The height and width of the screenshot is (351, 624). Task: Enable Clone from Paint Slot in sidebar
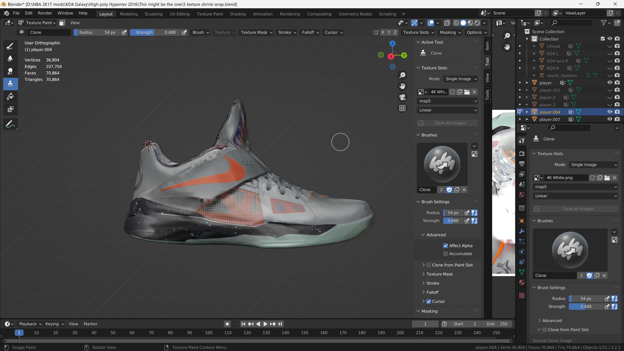click(x=429, y=265)
